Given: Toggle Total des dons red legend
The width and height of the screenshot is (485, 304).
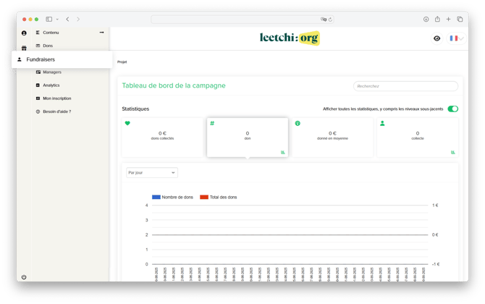Looking at the screenshot, I should pos(219,197).
